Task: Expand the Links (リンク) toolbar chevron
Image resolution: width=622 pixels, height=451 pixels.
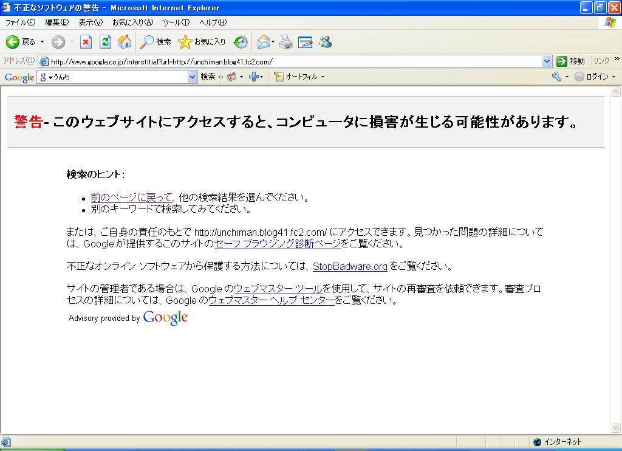Action: coord(617,59)
